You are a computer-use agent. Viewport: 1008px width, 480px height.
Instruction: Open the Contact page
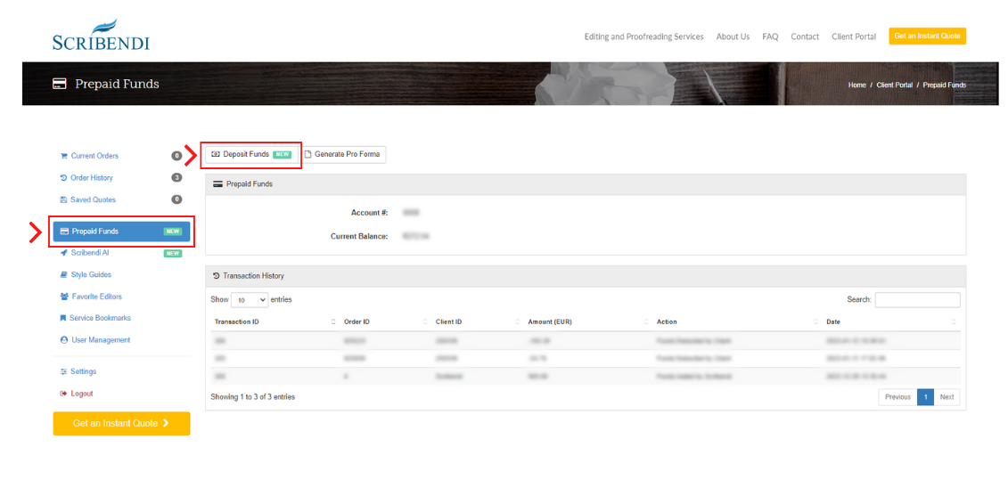(x=805, y=37)
